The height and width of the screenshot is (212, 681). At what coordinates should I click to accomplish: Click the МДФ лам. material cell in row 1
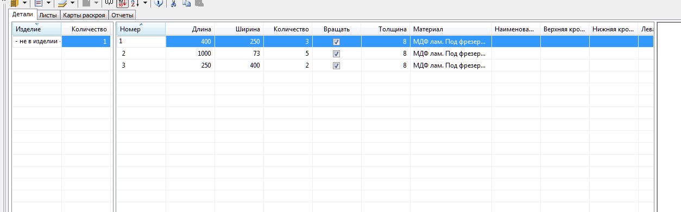451,42
